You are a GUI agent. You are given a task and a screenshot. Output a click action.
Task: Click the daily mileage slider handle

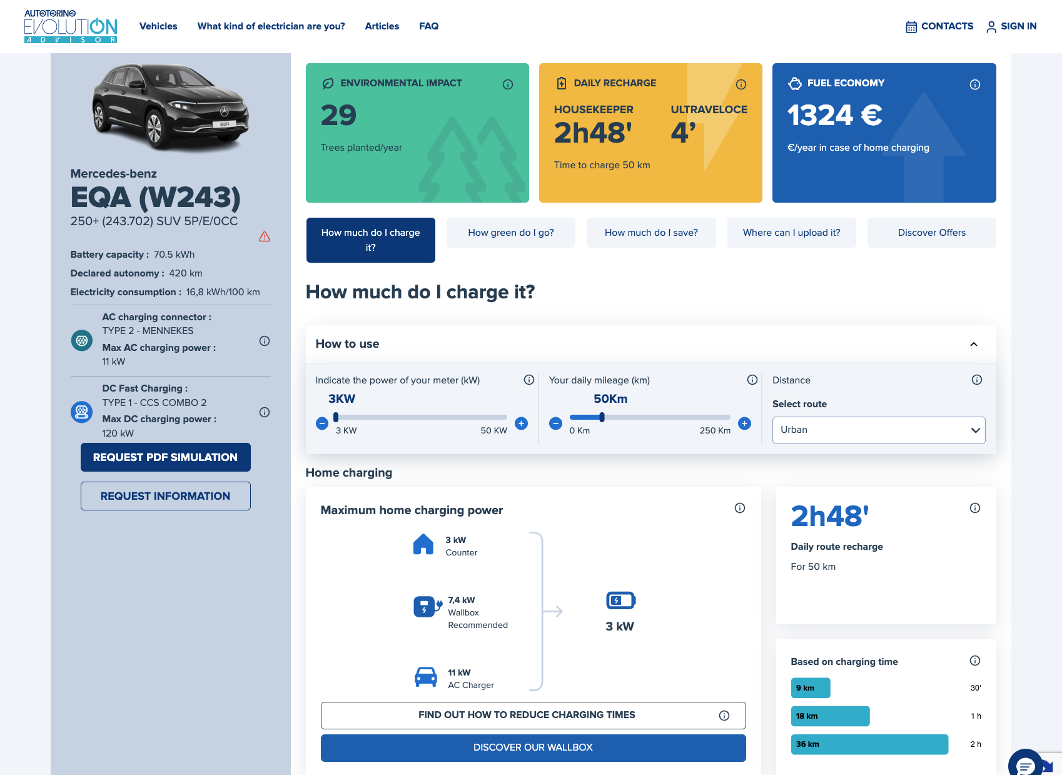pos(602,417)
